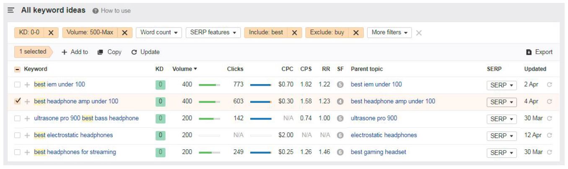568x169 pixels.
Task: Click the green volume bar for best iem under 100
Action: [209, 85]
